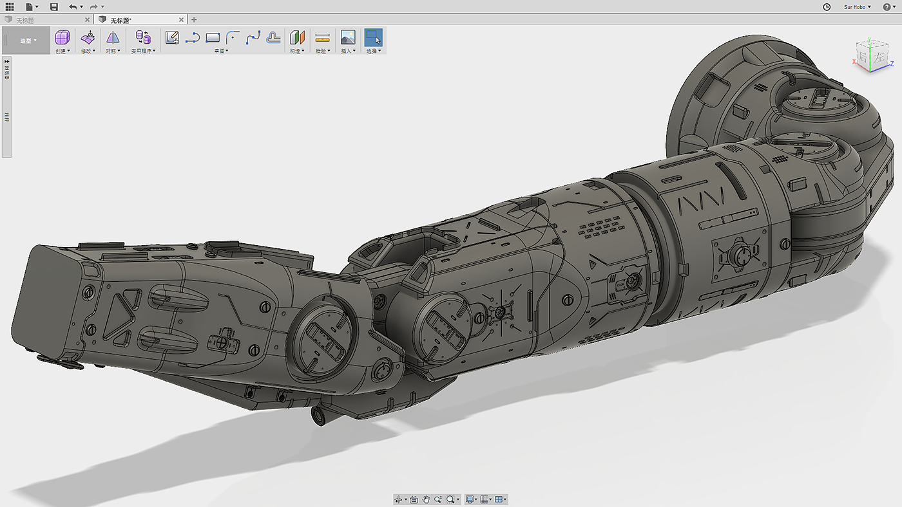
Task: Choose the sketch fillet tool icon
Action: tap(233, 37)
